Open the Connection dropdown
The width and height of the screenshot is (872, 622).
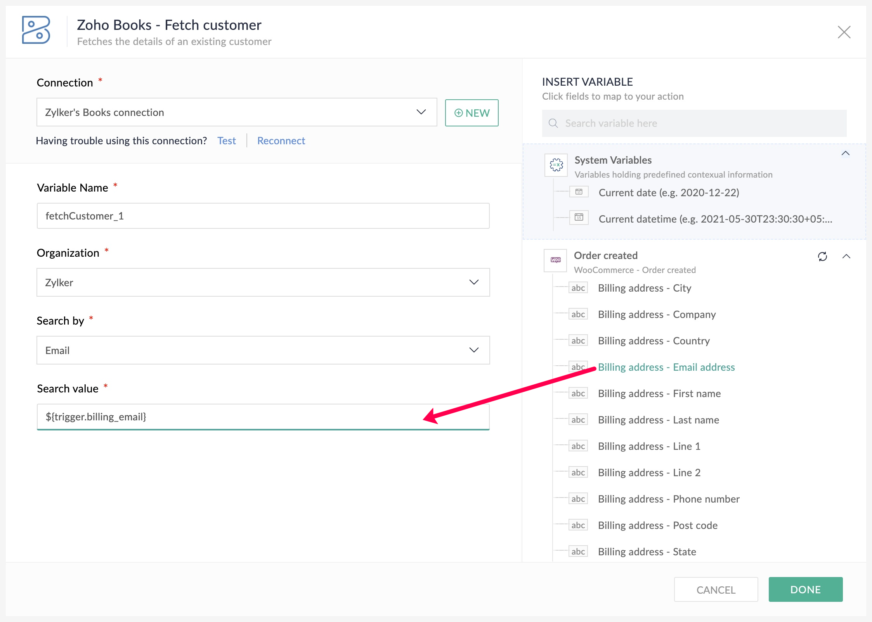click(x=237, y=112)
